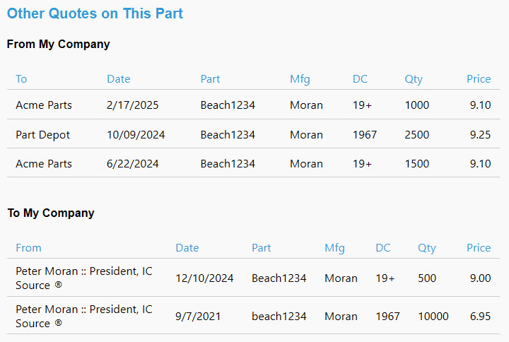Click Mfg header in To My Company table
Viewport: 509px width, 342px height.
pyautogui.click(x=334, y=248)
